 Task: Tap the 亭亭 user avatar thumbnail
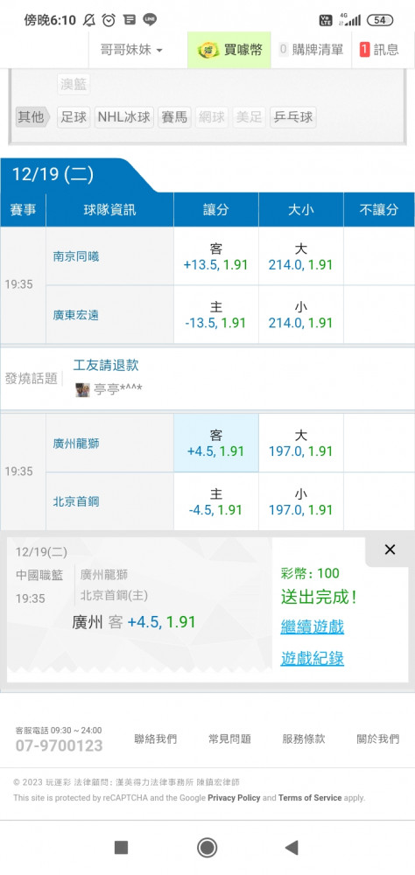click(82, 389)
